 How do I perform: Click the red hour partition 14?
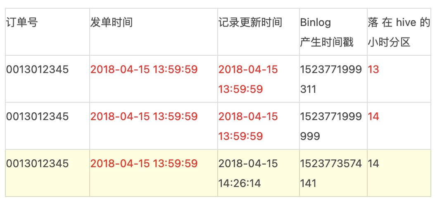tap(373, 117)
